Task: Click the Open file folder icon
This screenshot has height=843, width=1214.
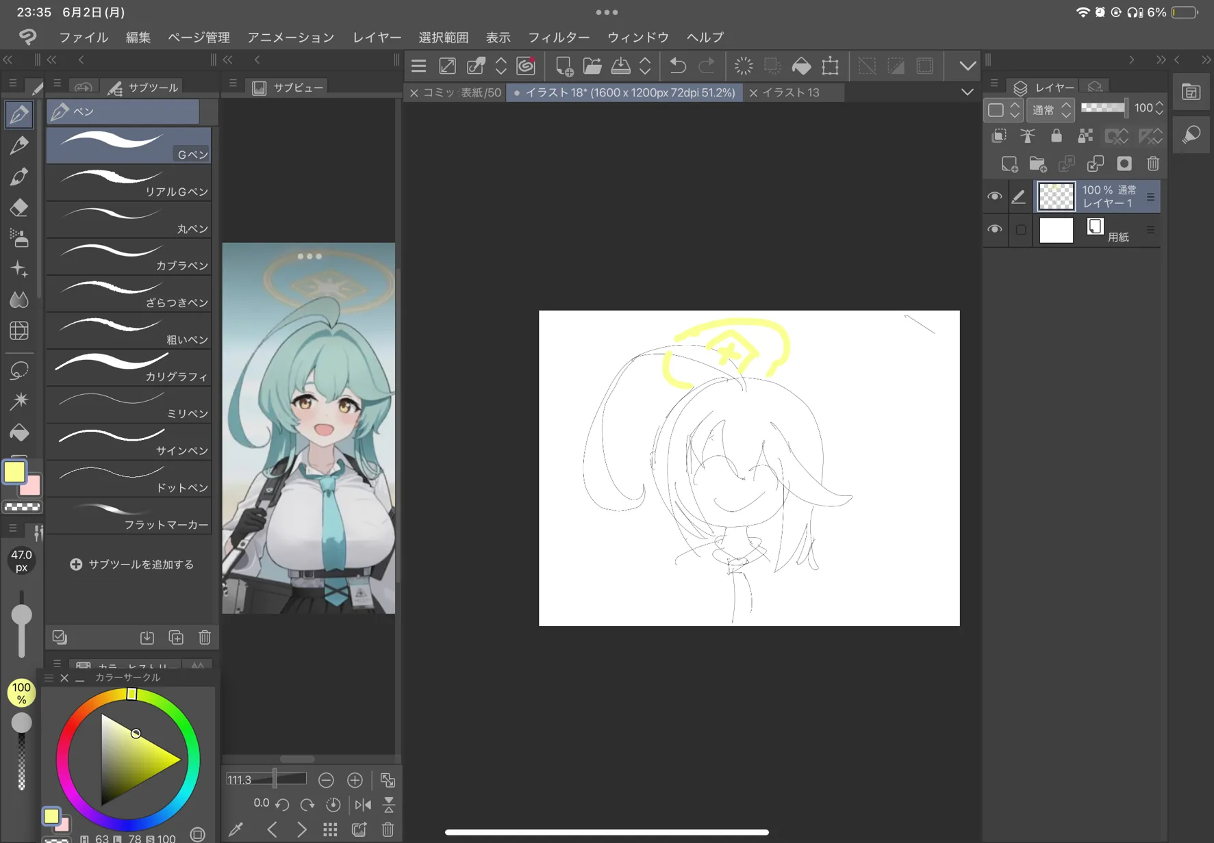Action: click(x=592, y=66)
